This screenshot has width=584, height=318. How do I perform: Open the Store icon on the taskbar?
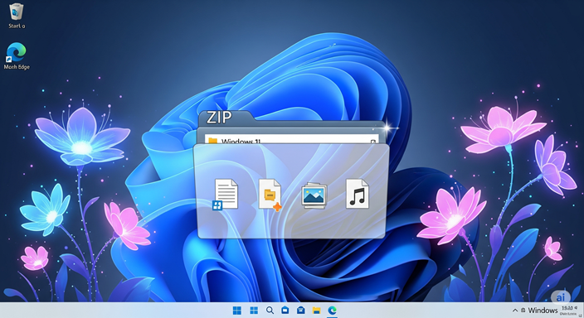click(285, 310)
